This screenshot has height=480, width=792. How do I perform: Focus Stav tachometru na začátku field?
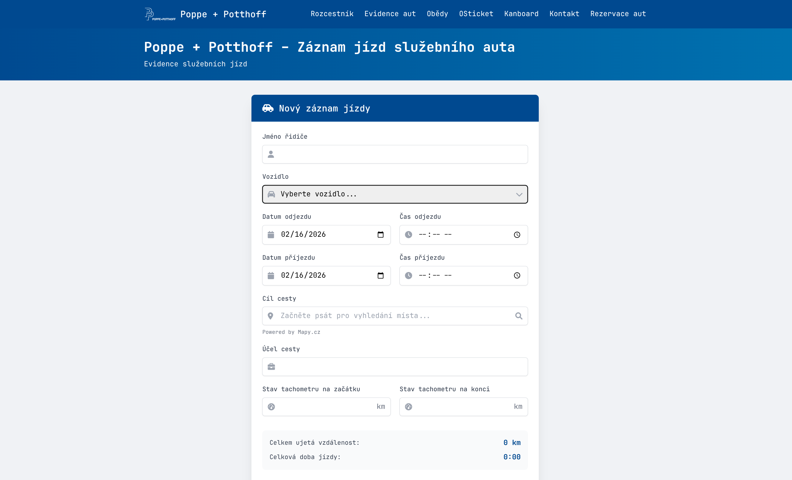[326, 407]
